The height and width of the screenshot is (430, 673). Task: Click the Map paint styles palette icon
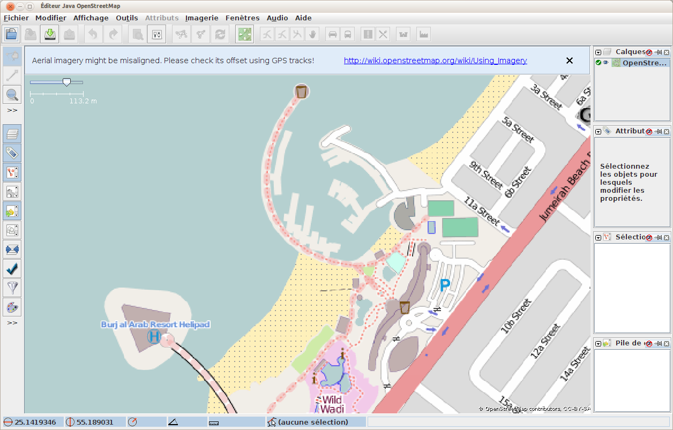point(12,307)
